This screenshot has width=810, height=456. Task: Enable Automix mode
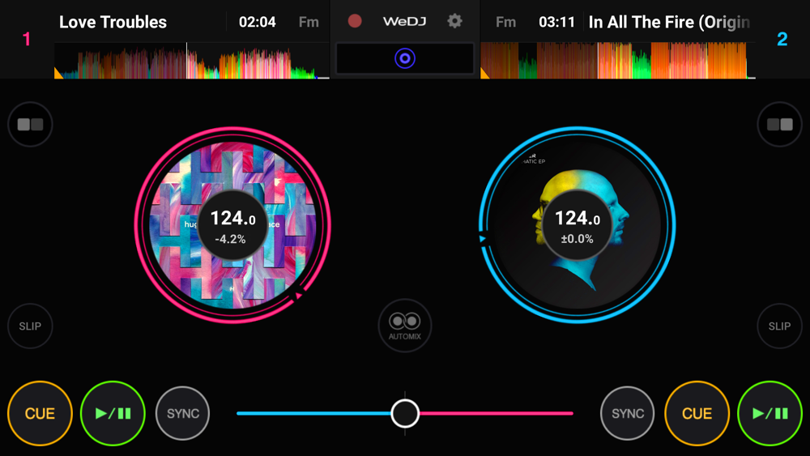point(405,326)
